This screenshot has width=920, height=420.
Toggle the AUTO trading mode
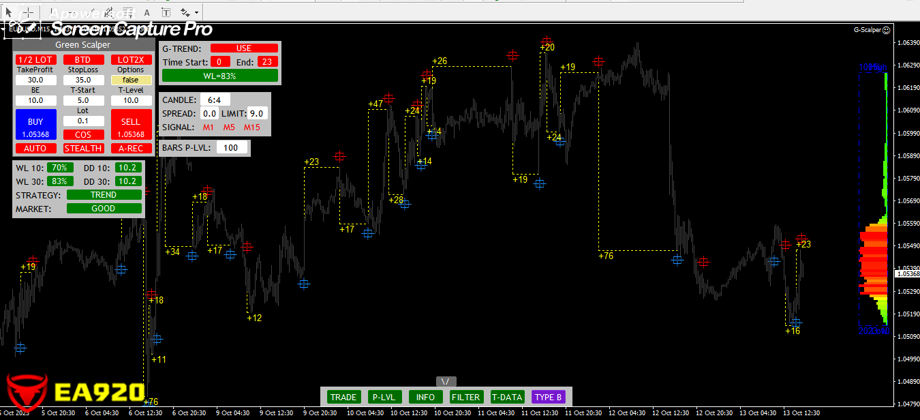[x=35, y=149]
